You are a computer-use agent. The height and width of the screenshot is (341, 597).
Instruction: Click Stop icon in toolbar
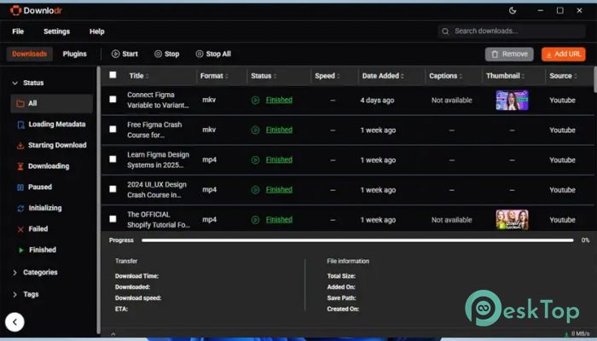coord(158,54)
